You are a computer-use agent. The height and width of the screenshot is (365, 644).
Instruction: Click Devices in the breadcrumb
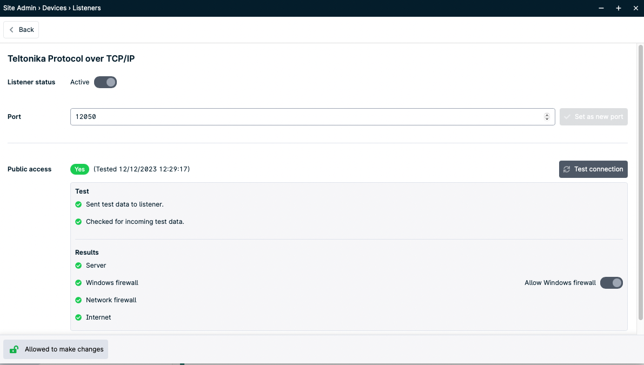point(54,8)
